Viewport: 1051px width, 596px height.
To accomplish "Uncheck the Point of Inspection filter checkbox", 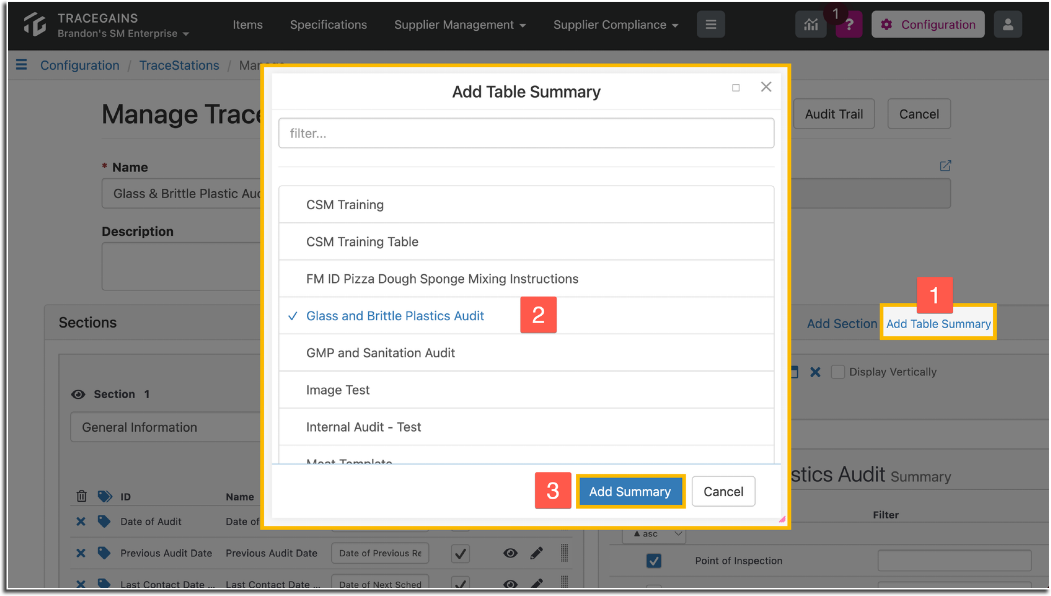I will tap(653, 561).
